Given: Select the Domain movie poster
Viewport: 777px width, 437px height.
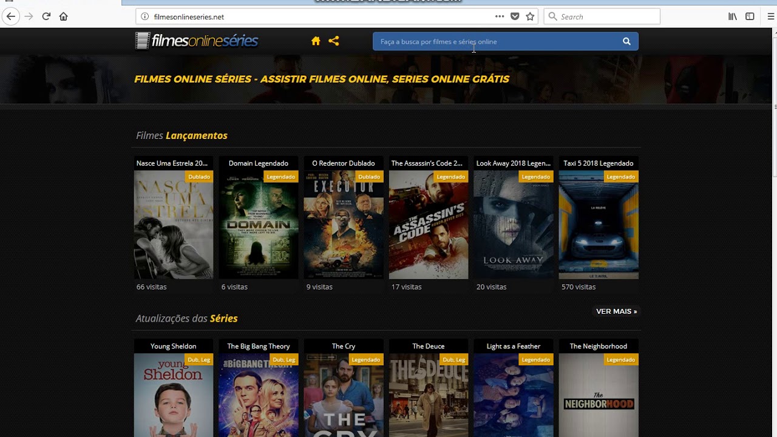Looking at the screenshot, I should point(259,225).
